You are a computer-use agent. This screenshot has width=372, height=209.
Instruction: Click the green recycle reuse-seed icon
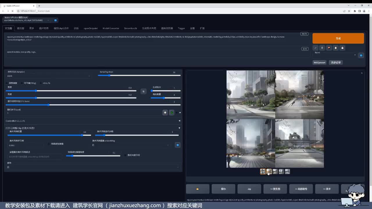(172, 113)
